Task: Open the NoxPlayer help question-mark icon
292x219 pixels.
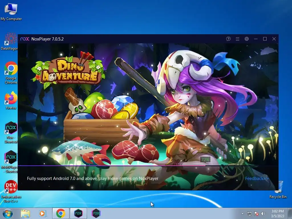Action: point(228,39)
